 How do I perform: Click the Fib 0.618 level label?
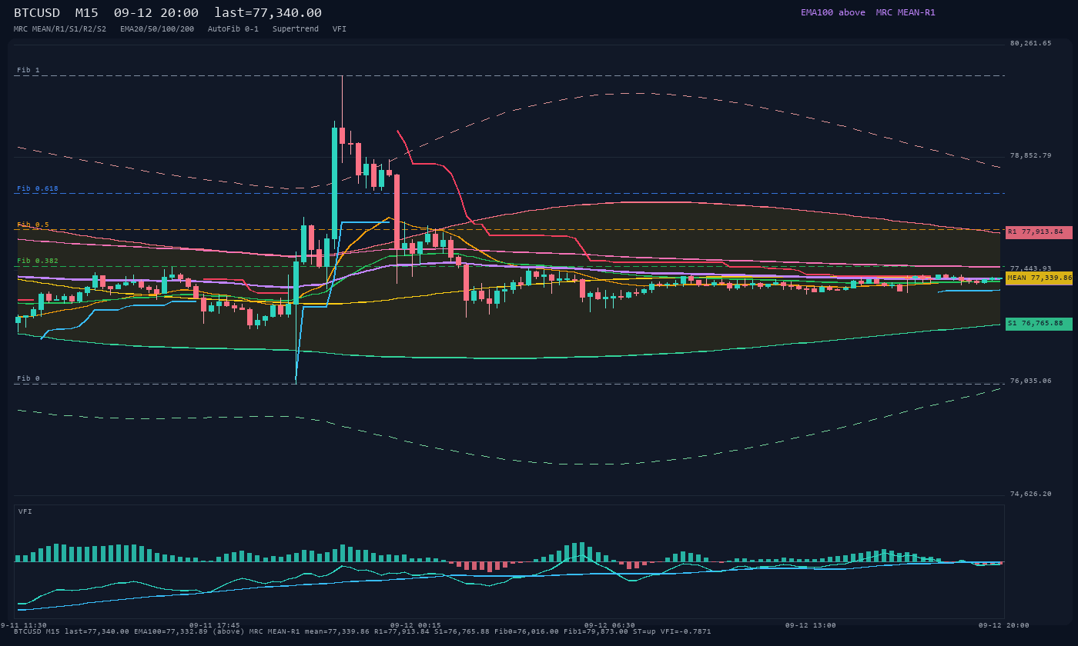pos(38,188)
